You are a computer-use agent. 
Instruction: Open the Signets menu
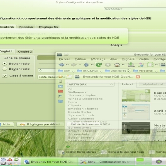click(x=128, y=59)
